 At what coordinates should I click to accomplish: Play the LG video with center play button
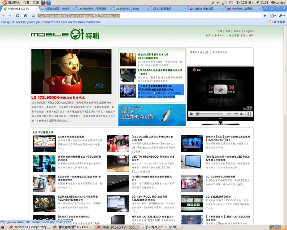pyautogui.click(x=221, y=89)
